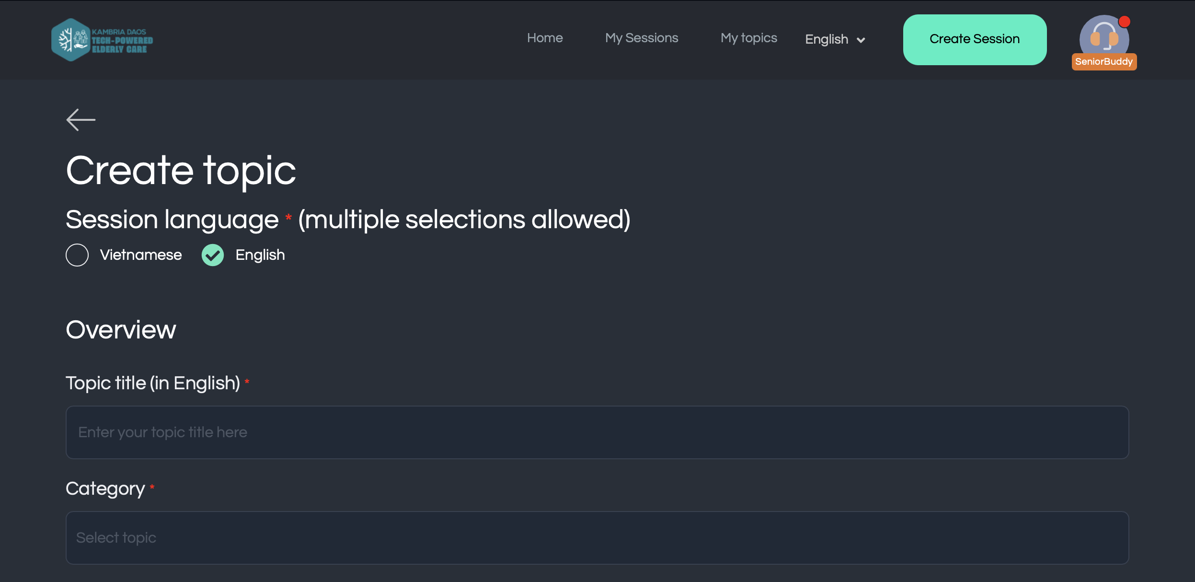This screenshot has width=1195, height=582.
Task: Click the back arrow icon
Action: click(x=80, y=120)
